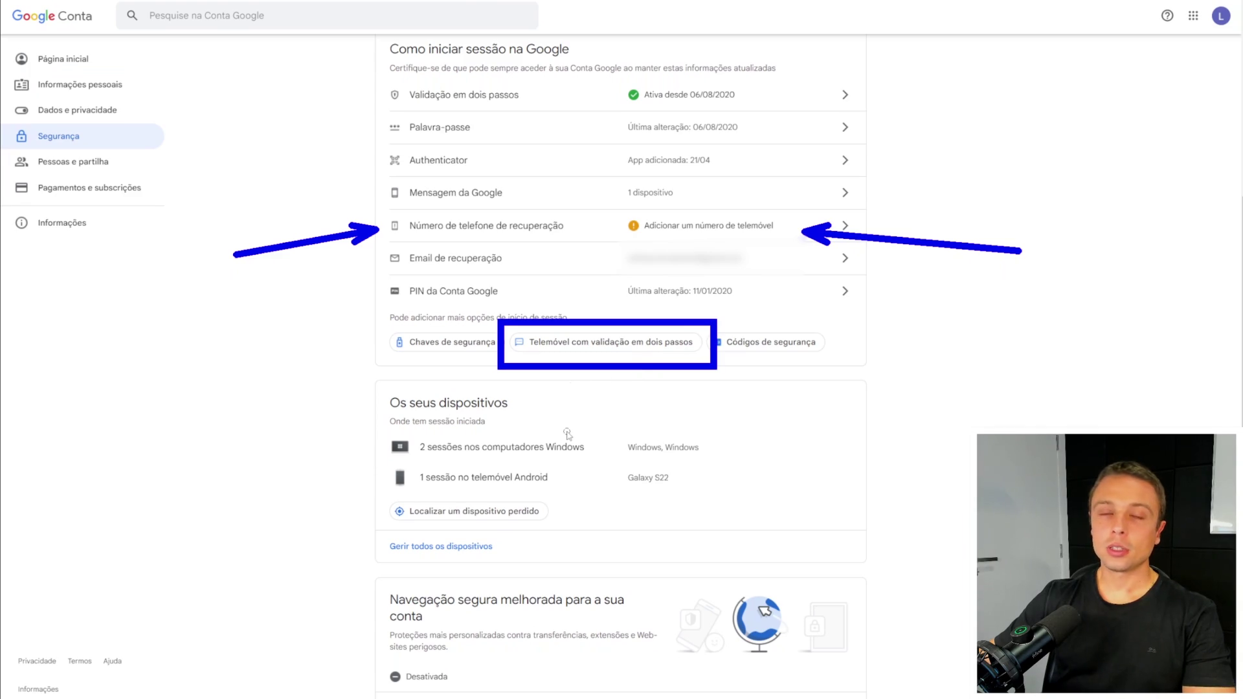Click the Palavra-passe dots icon
The image size is (1243, 699).
coord(394,128)
